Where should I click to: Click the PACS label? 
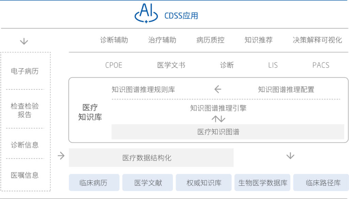click(321, 65)
